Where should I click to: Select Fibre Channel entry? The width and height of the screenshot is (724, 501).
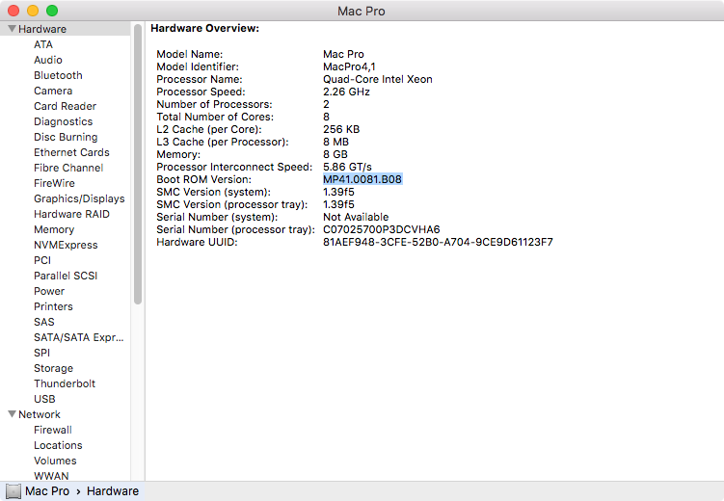point(68,168)
